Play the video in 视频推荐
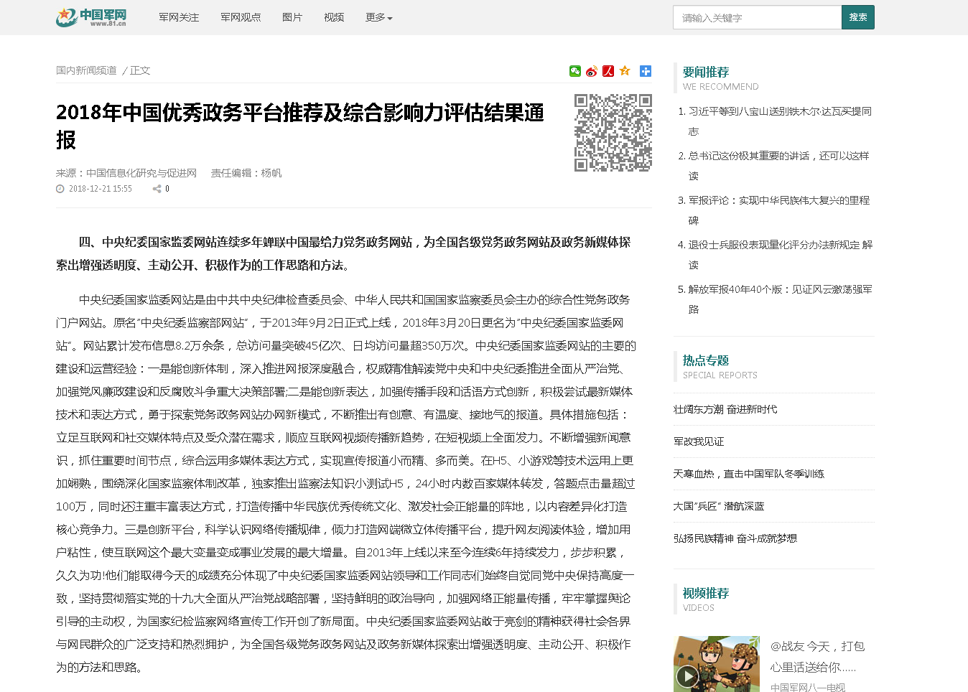The height and width of the screenshot is (692, 968). [x=687, y=675]
